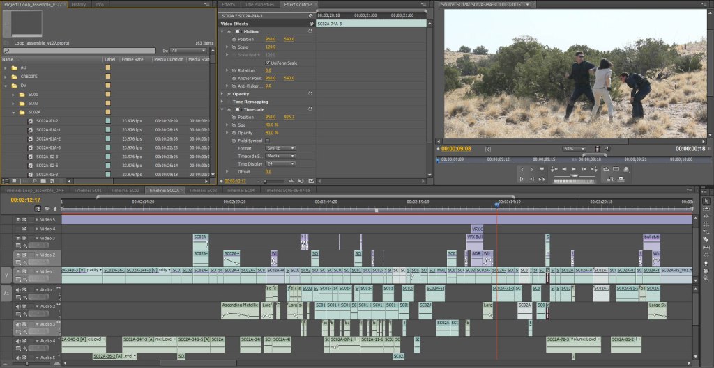Switch to the History tab
Screen dimensions: 714x368
(x=79, y=4)
